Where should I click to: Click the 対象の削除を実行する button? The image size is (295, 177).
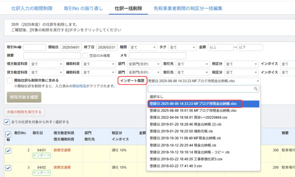[24, 112]
